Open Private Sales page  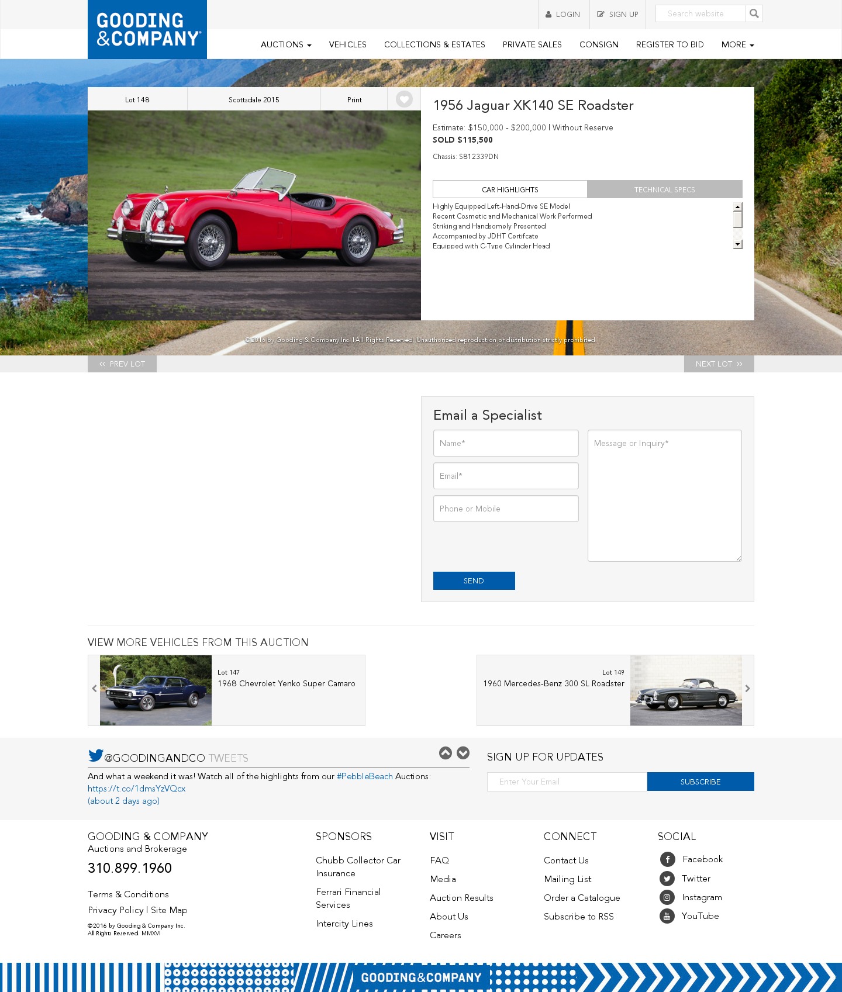(x=532, y=44)
